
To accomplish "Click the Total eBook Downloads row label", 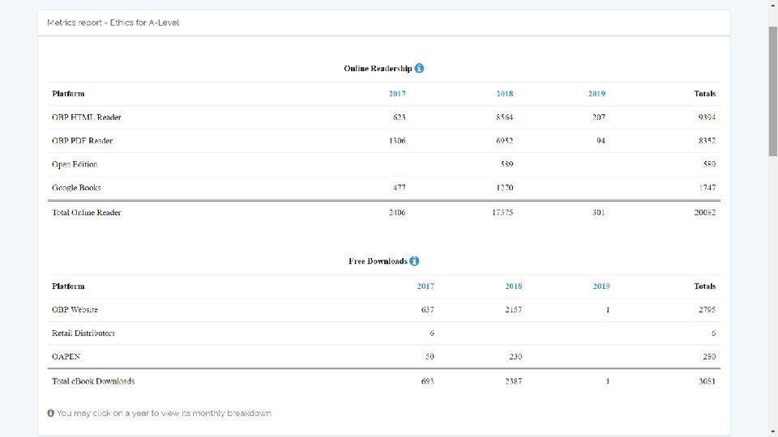I will 93,381.
